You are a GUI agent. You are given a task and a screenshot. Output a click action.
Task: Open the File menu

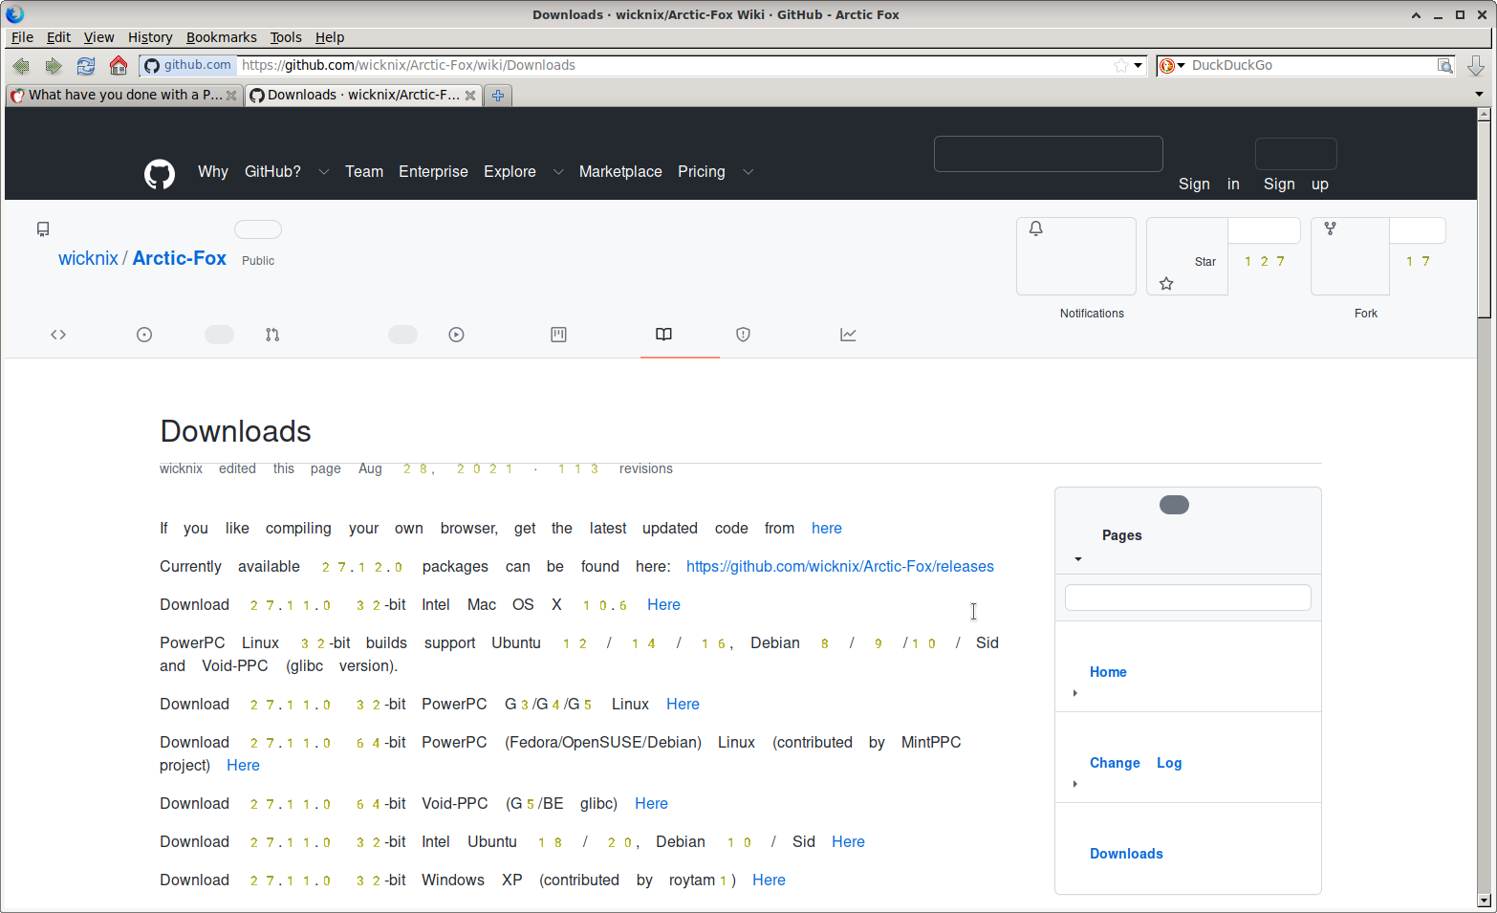click(22, 37)
